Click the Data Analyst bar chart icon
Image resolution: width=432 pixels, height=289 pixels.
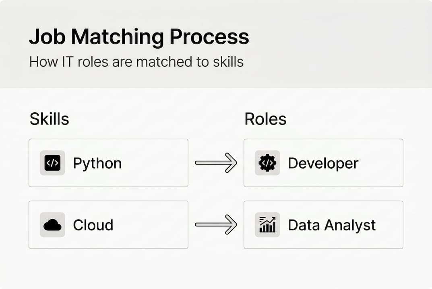[267, 225]
